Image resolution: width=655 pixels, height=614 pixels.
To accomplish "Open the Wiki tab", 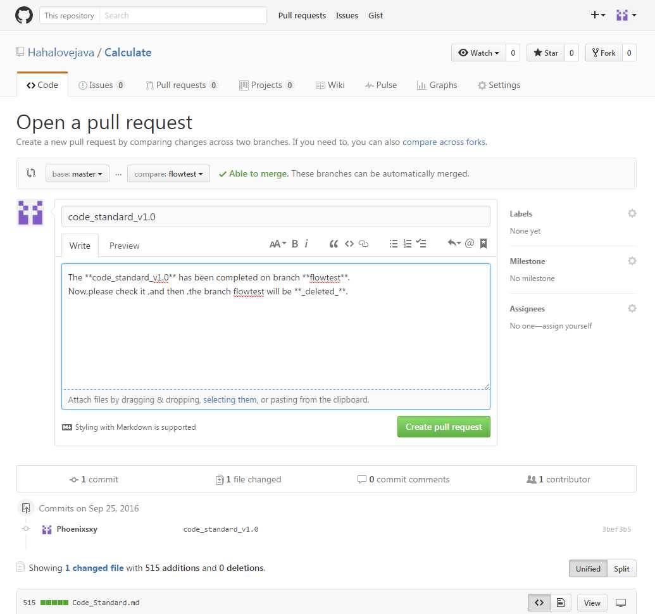I will click(x=330, y=85).
